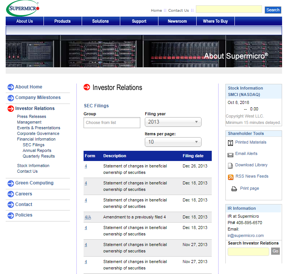287x274 pixels.
Task: Click the Filing date column header
Action: click(193, 156)
